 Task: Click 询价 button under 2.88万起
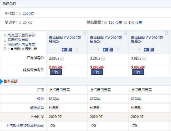tap(56, 72)
